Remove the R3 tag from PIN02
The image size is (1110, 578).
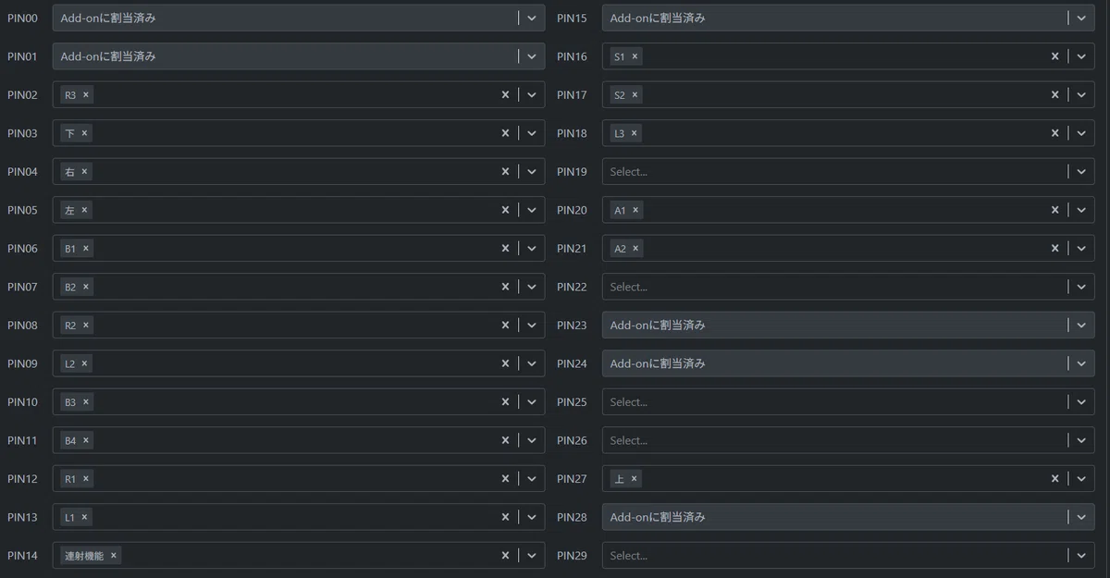(86, 94)
